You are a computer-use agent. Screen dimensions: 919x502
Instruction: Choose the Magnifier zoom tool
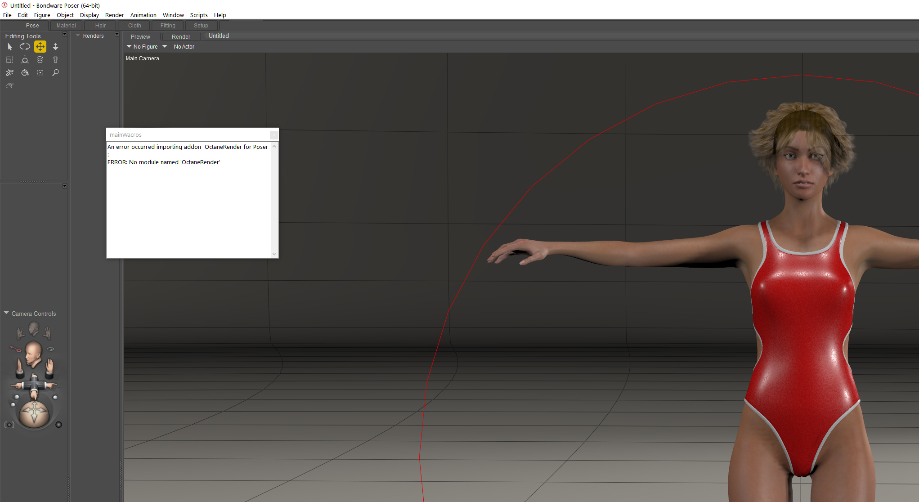click(55, 72)
